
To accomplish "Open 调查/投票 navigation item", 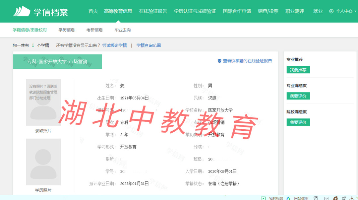I will click(x=268, y=11).
